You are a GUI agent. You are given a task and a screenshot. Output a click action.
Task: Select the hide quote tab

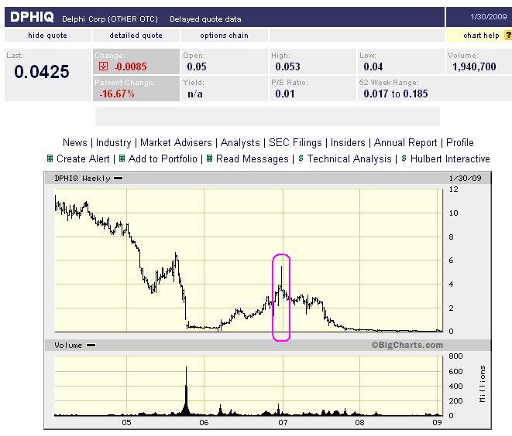[x=48, y=36]
